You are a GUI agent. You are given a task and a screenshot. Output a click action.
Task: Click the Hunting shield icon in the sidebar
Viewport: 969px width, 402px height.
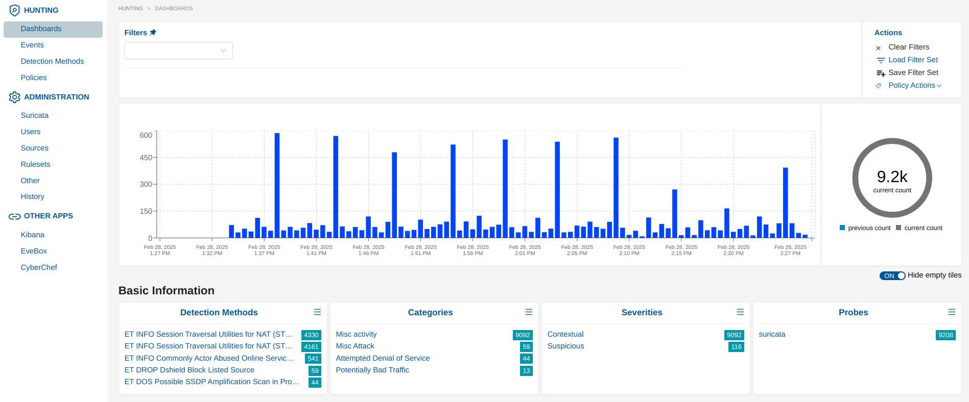(x=14, y=10)
